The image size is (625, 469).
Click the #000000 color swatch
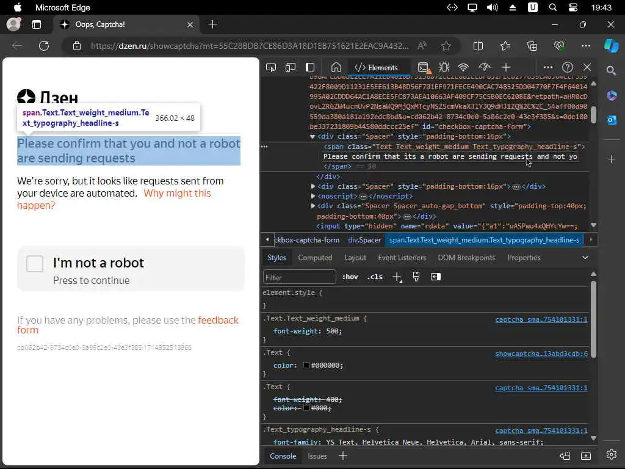click(306, 365)
